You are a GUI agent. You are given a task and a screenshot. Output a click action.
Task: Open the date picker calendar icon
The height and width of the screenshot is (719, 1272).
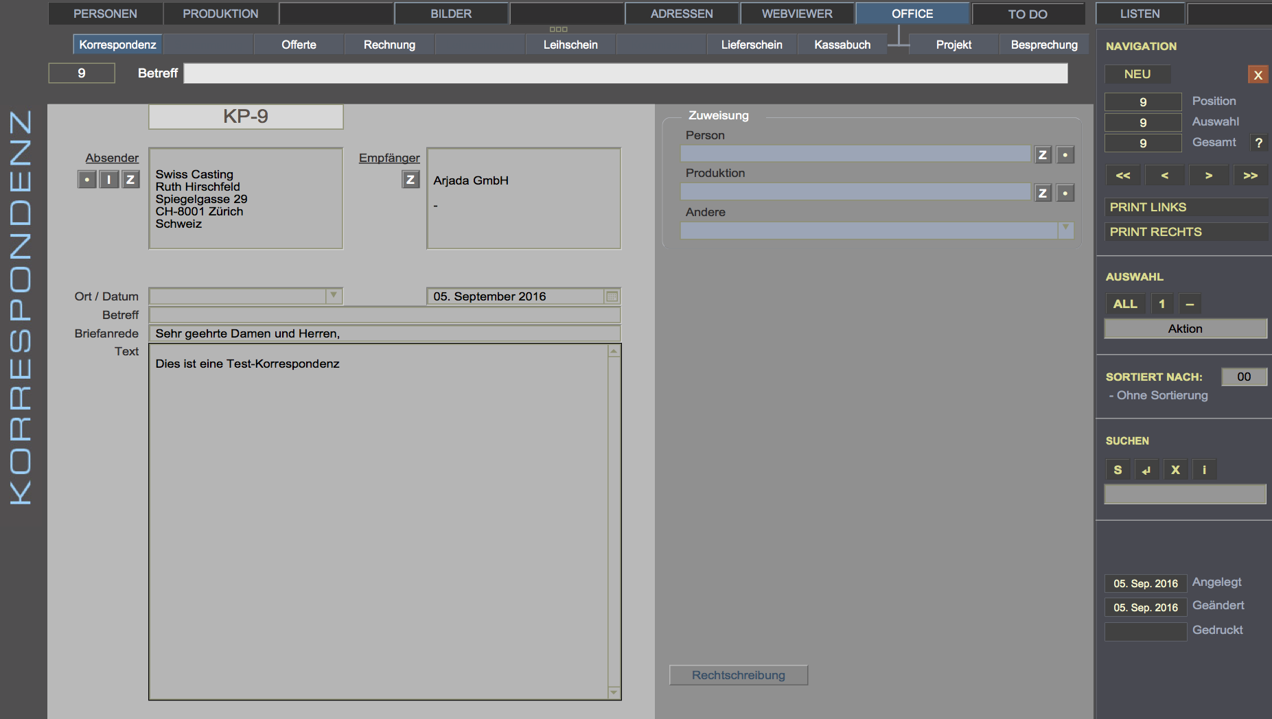coord(612,296)
